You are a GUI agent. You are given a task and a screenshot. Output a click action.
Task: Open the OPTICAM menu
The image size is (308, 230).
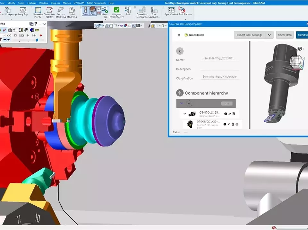coord(79,3)
